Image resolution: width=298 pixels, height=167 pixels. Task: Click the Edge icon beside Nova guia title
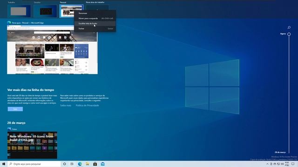click(x=9, y=23)
